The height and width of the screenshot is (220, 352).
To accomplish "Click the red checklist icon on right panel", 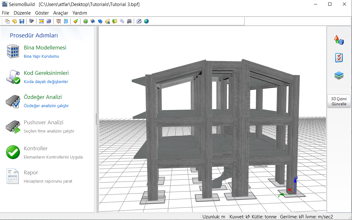I will point(339,58).
